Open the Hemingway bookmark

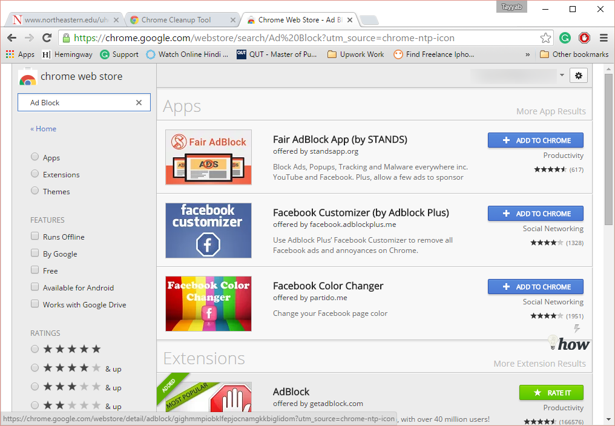pyautogui.click(x=67, y=54)
